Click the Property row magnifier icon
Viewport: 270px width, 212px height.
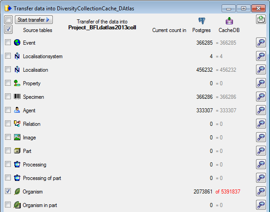(261, 83)
